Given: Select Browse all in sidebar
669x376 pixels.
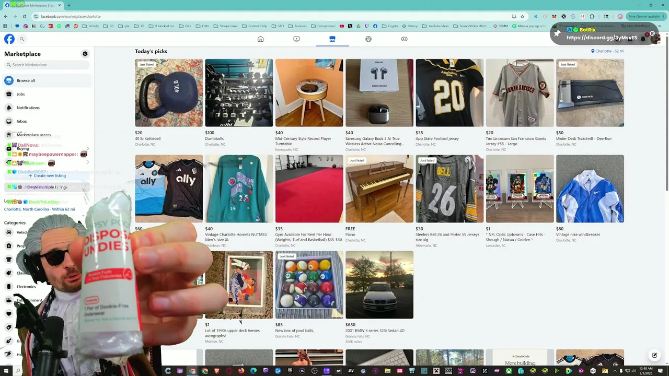Looking at the screenshot, I should pyautogui.click(x=47, y=80).
